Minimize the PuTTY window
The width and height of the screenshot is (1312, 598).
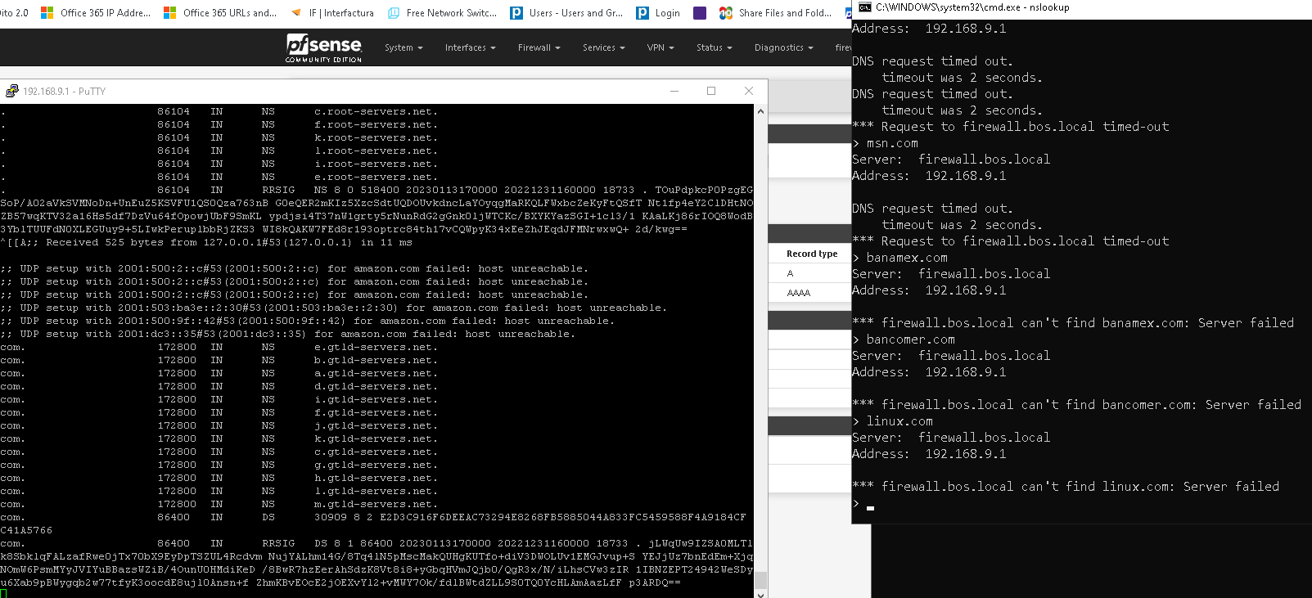(x=674, y=91)
